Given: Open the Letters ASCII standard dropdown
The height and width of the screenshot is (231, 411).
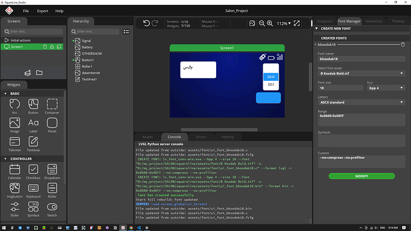Looking at the screenshot, I should (362, 102).
